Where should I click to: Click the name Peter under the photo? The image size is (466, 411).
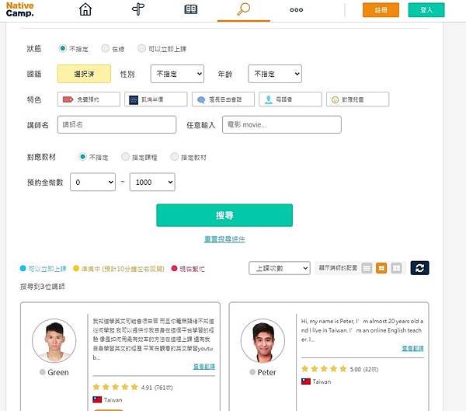(266, 372)
